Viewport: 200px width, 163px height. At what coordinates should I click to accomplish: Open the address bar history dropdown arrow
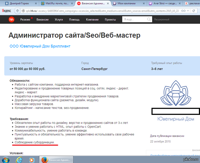click(188, 11)
